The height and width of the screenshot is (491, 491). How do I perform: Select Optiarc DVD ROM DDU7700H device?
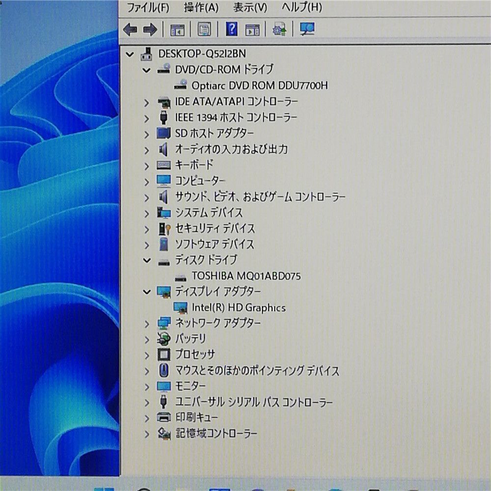pyautogui.click(x=260, y=85)
